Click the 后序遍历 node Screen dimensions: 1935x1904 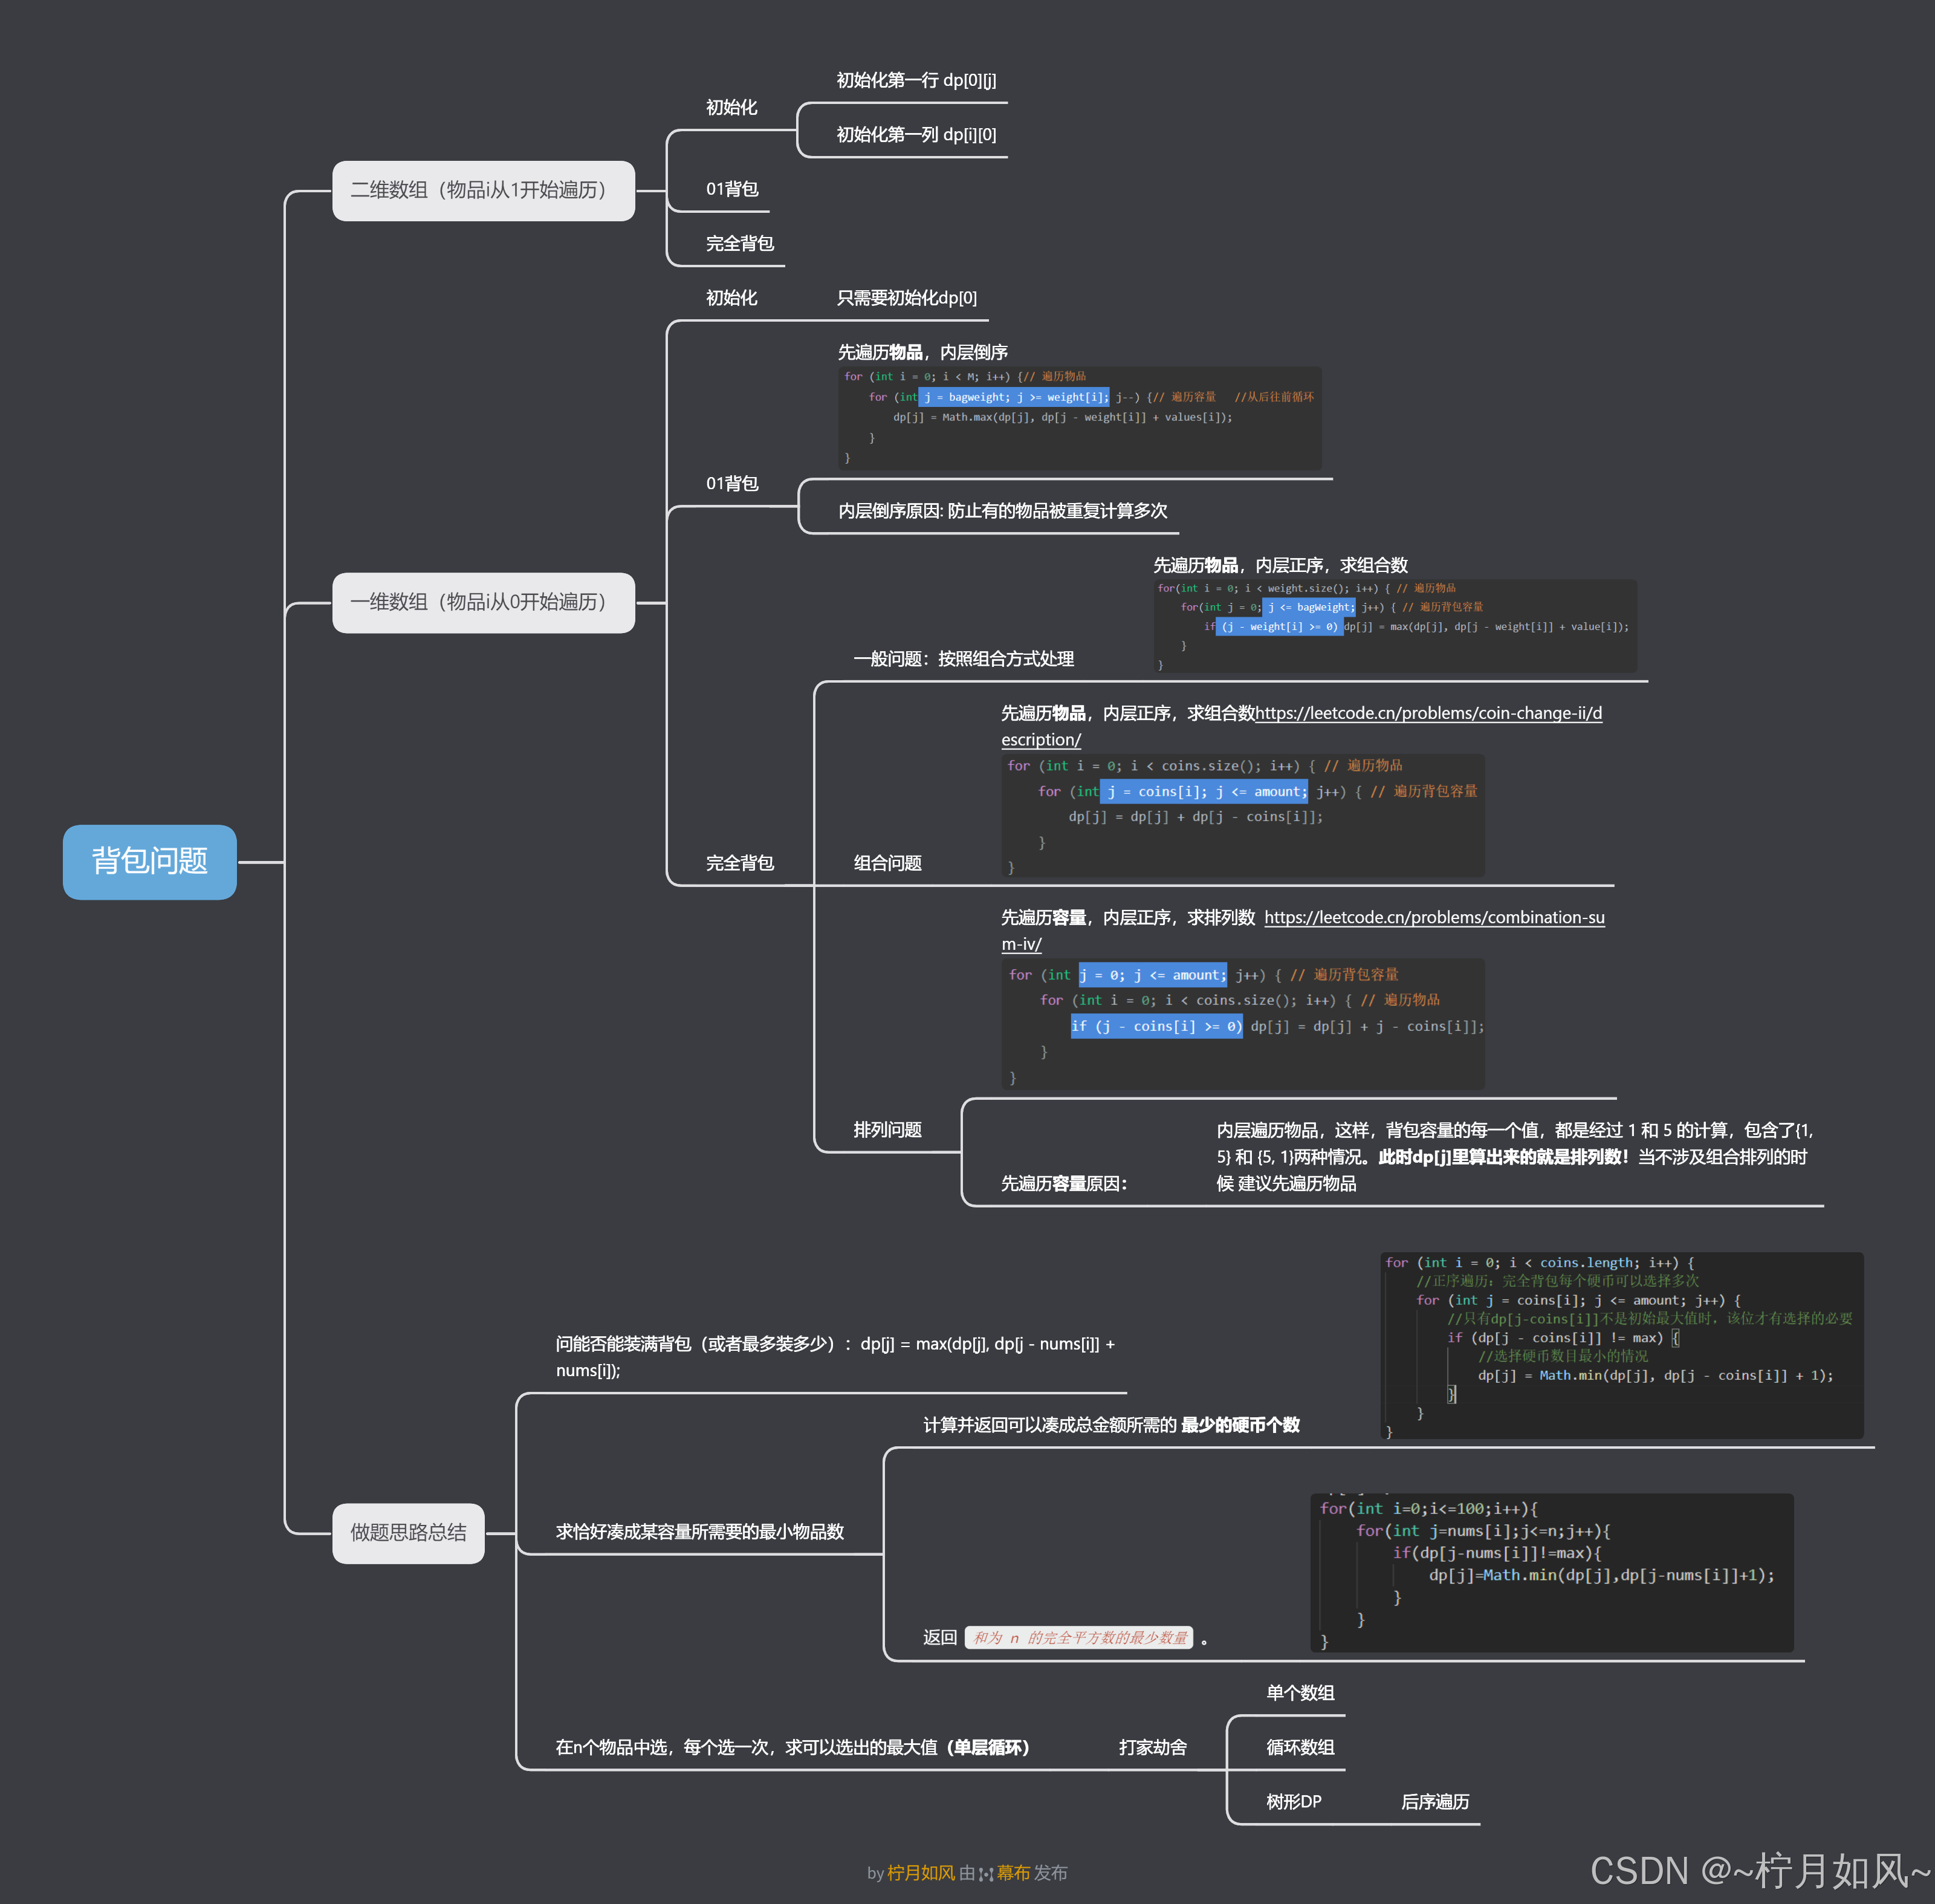(x=1435, y=1801)
